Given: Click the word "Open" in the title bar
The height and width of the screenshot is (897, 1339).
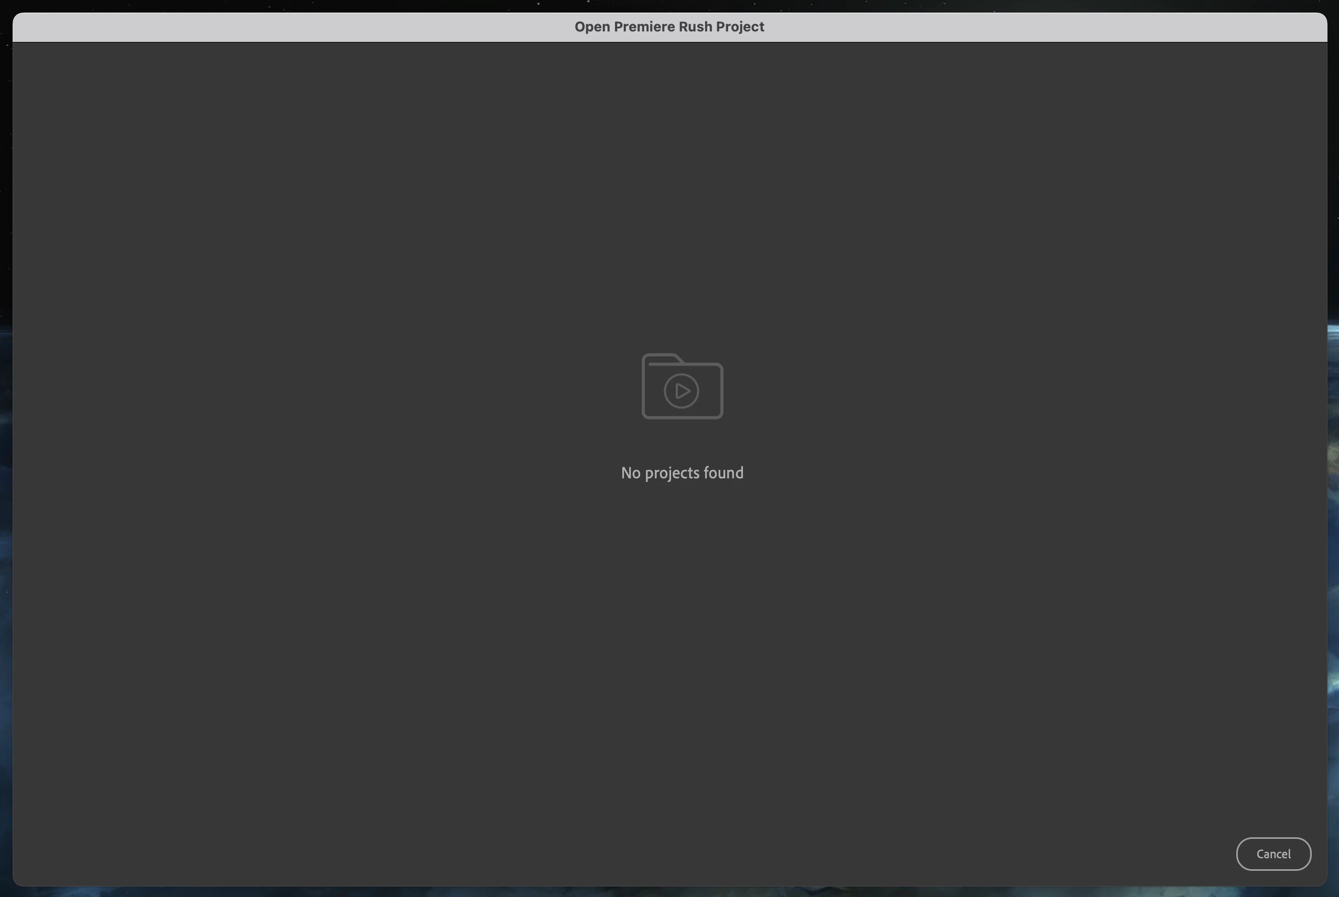Looking at the screenshot, I should 592,27.
